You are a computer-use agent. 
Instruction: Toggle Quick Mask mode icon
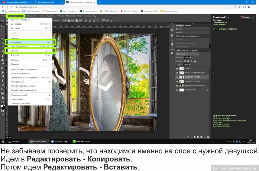pos(3,111)
